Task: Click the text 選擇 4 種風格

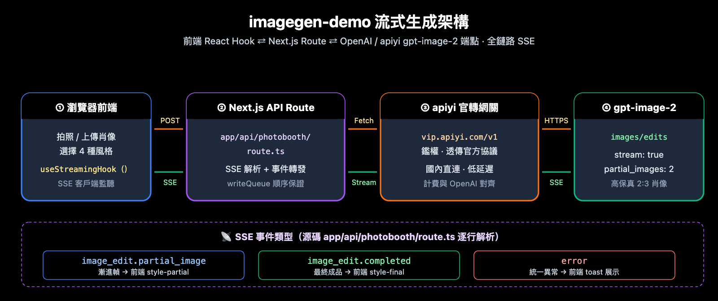Action: pos(86,151)
